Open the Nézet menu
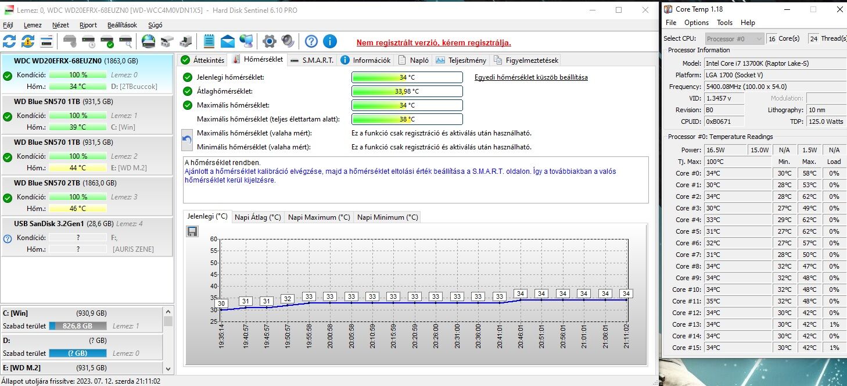This screenshot has height=386, width=847. [60, 25]
